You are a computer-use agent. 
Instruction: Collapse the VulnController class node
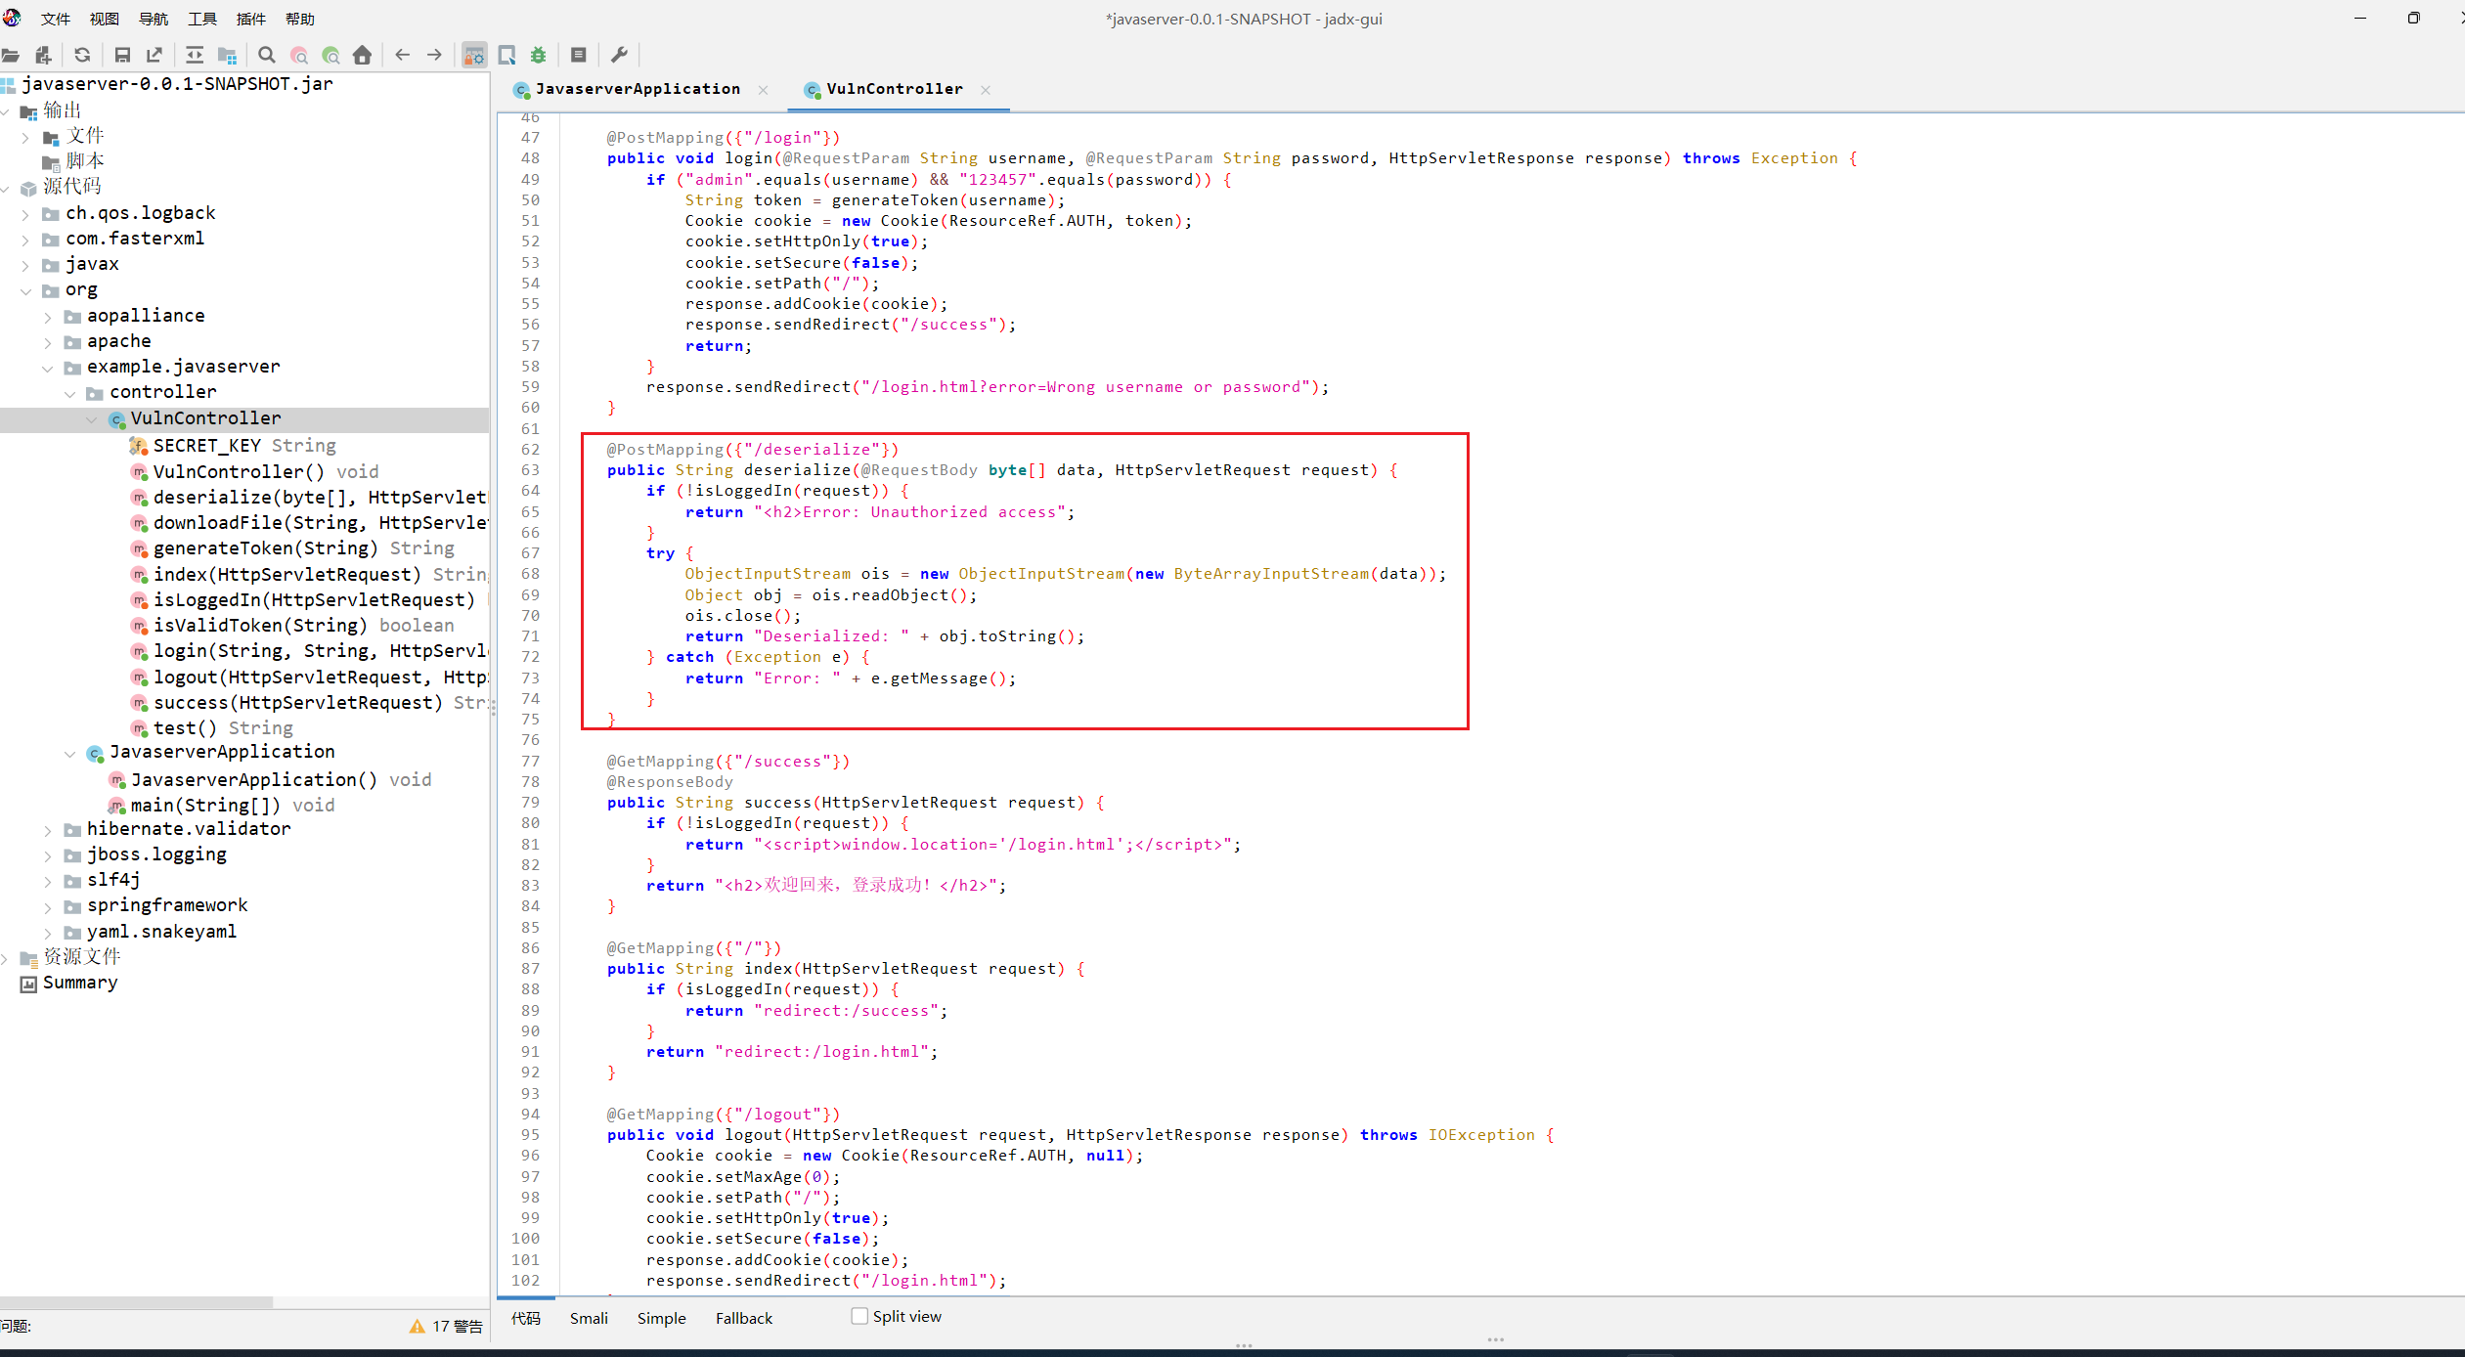[x=92, y=419]
